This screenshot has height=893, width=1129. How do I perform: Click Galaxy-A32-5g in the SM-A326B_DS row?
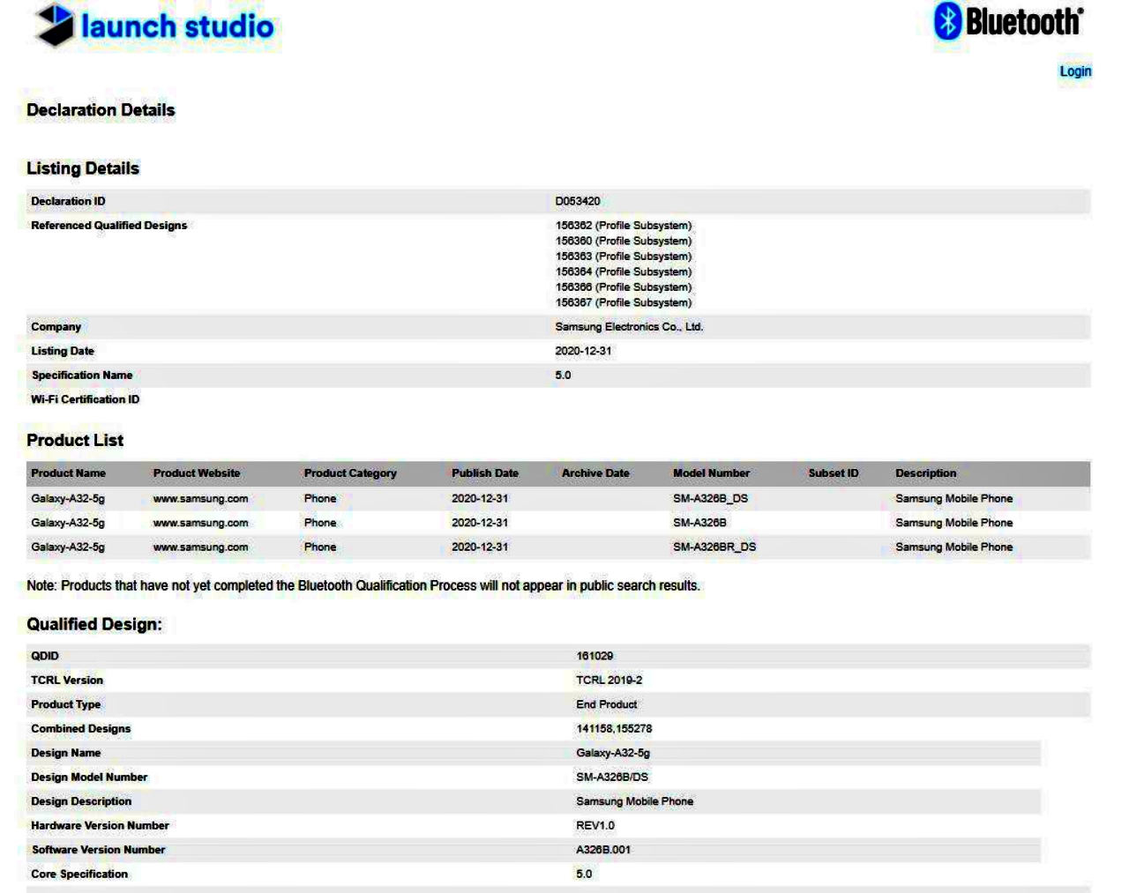pos(68,499)
